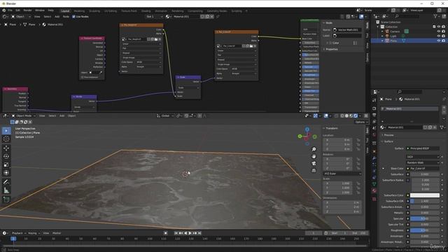Click the zoom magnifier icon in viewport

tap(314, 149)
